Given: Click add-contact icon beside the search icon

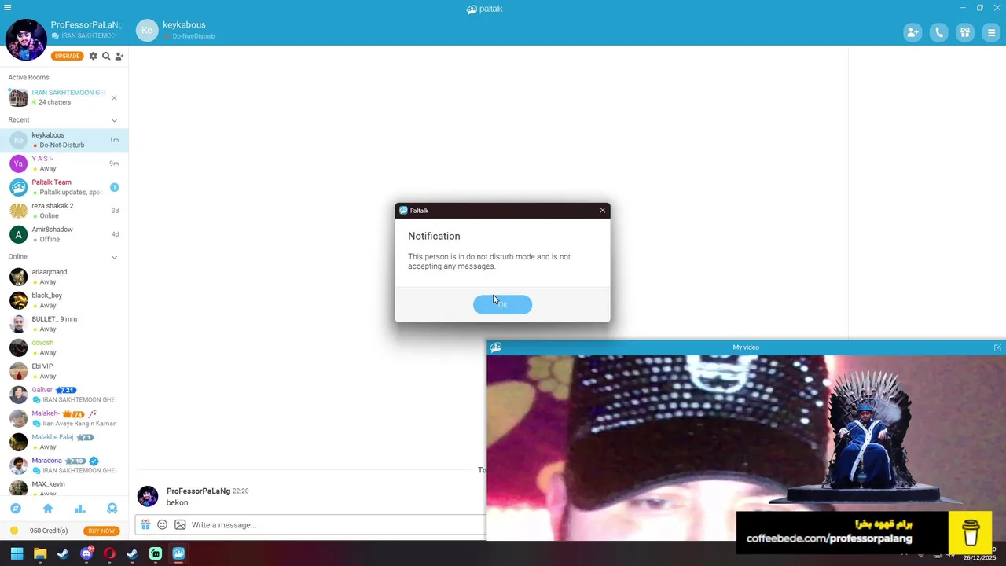Looking at the screenshot, I should point(119,56).
